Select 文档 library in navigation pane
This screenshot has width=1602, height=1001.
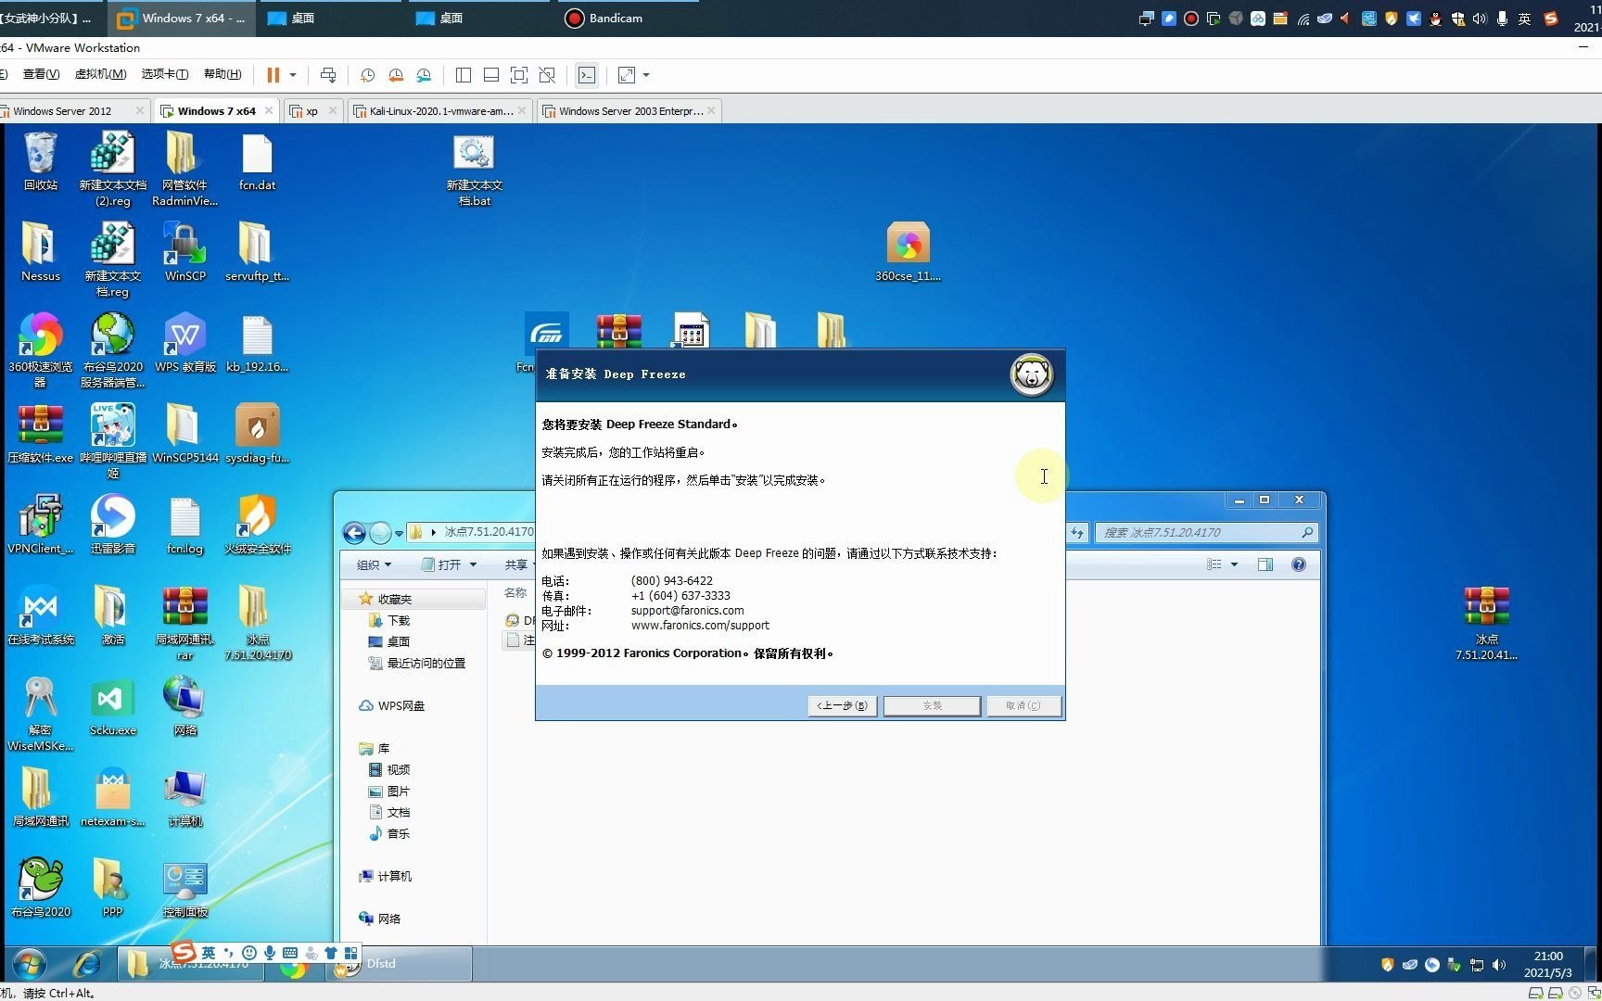(x=388, y=813)
